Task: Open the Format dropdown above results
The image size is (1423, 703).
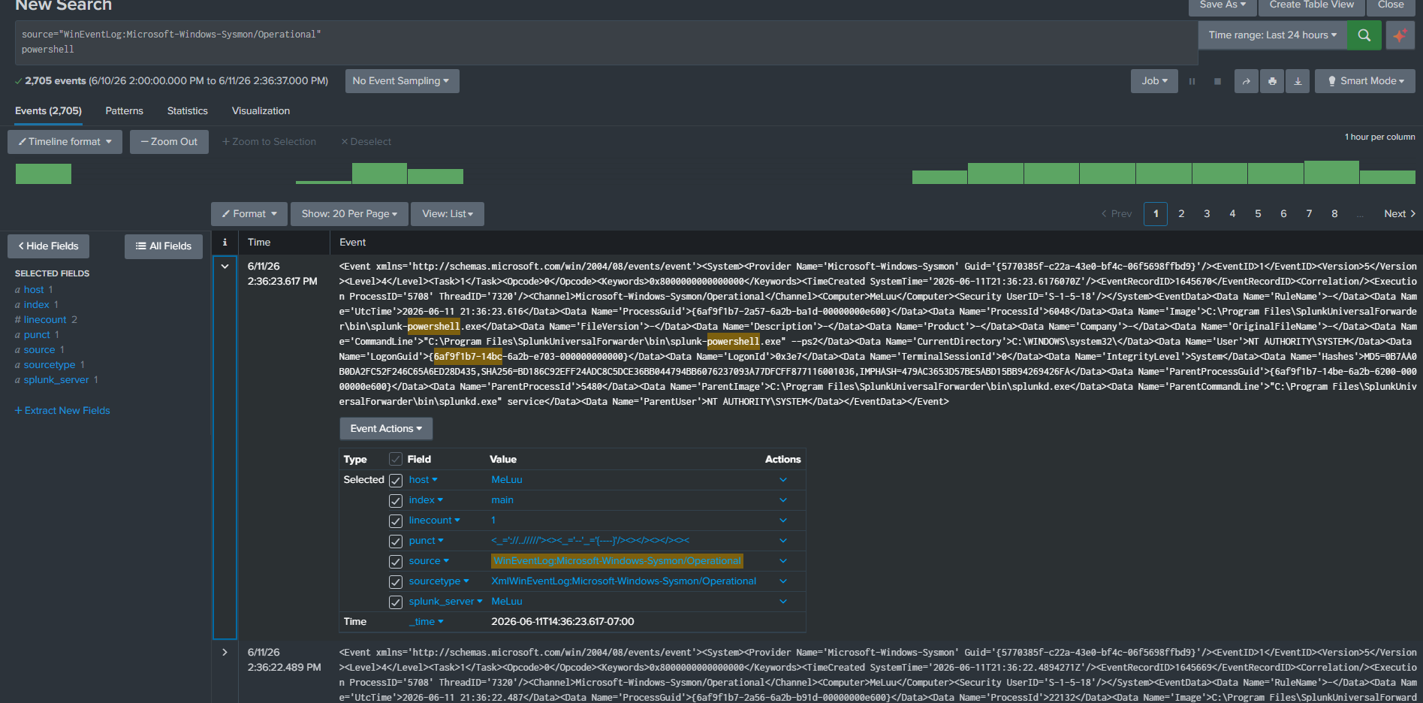Action: (249, 214)
